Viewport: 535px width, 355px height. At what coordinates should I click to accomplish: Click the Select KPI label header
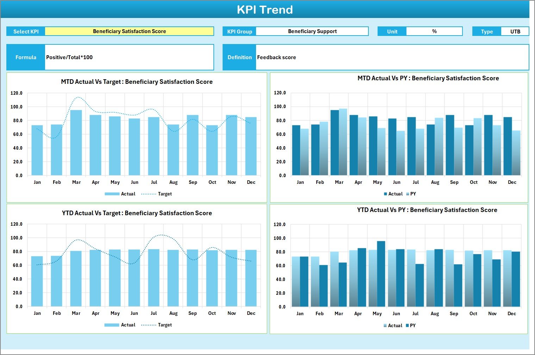click(25, 31)
